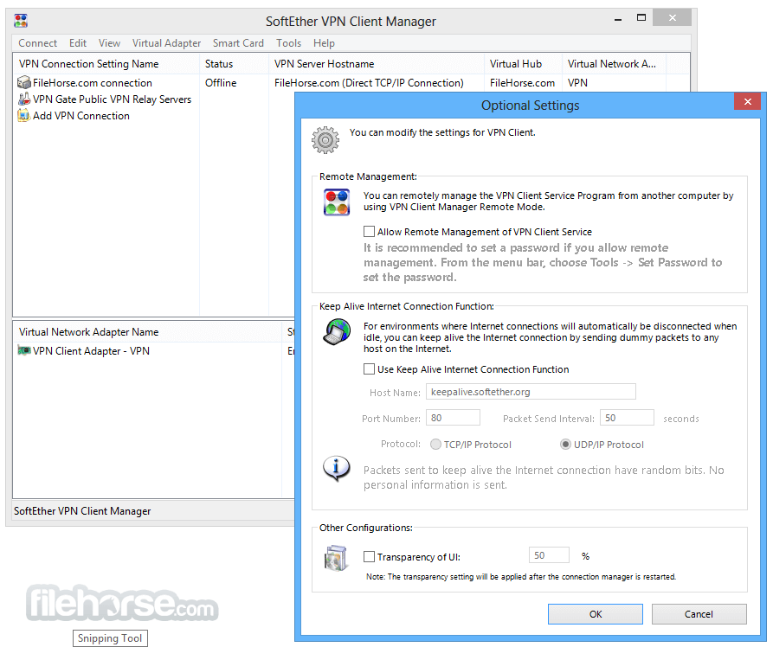The height and width of the screenshot is (647, 773).
Task: Enable the Transparency of UI checkbox
Action: (x=369, y=556)
